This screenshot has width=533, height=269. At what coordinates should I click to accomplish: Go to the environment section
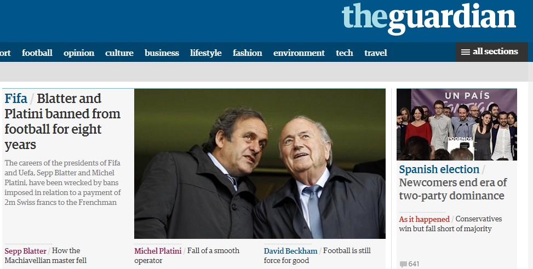click(299, 53)
